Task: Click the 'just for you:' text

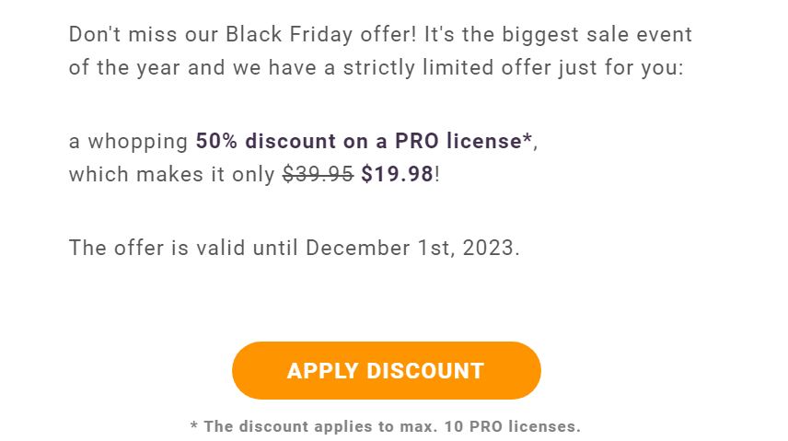Action: pos(621,68)
